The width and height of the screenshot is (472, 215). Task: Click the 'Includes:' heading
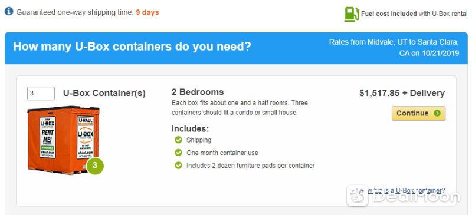coord(190,128)
